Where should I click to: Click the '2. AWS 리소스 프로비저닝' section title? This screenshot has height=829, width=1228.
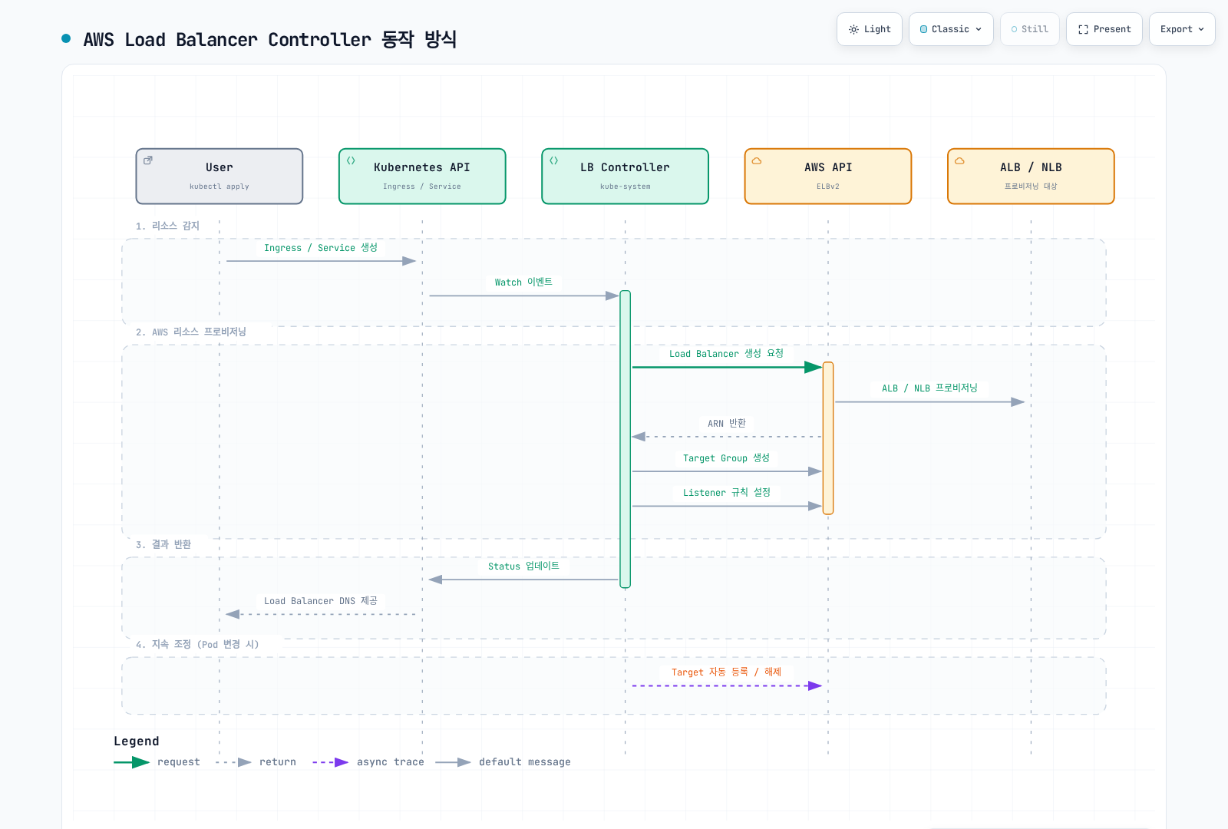tap(191, 332)
